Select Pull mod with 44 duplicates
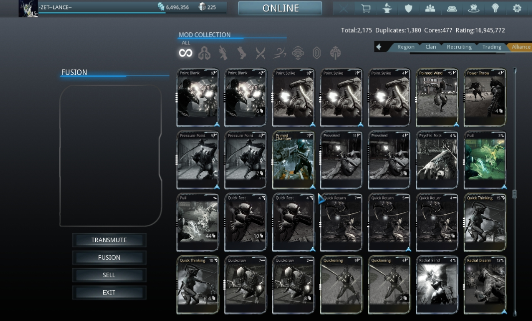 tap(198, 222)
